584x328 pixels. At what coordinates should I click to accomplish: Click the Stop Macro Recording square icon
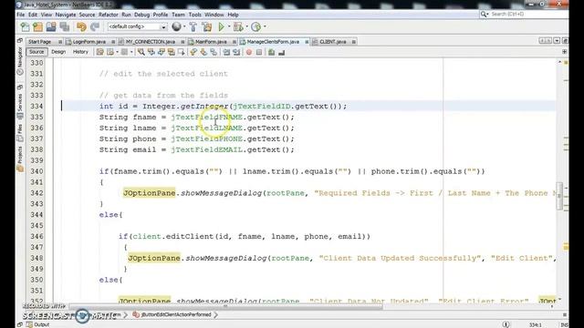[259, 53]
